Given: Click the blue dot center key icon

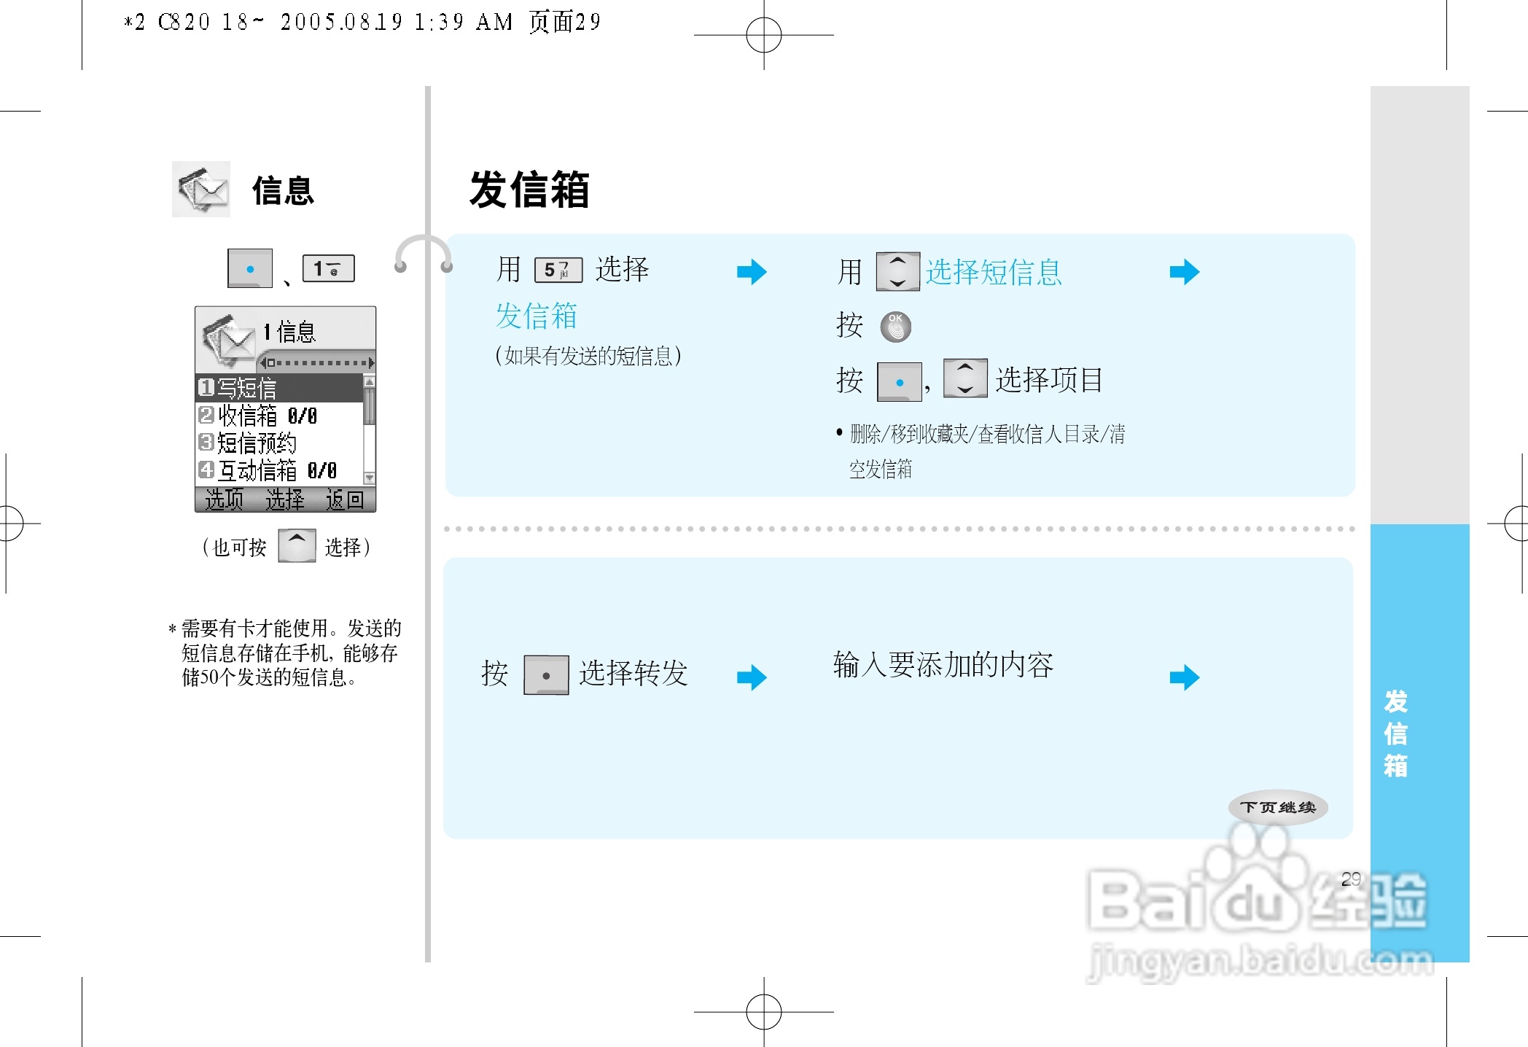Looking at the screenshot, I should click(249, 268).
